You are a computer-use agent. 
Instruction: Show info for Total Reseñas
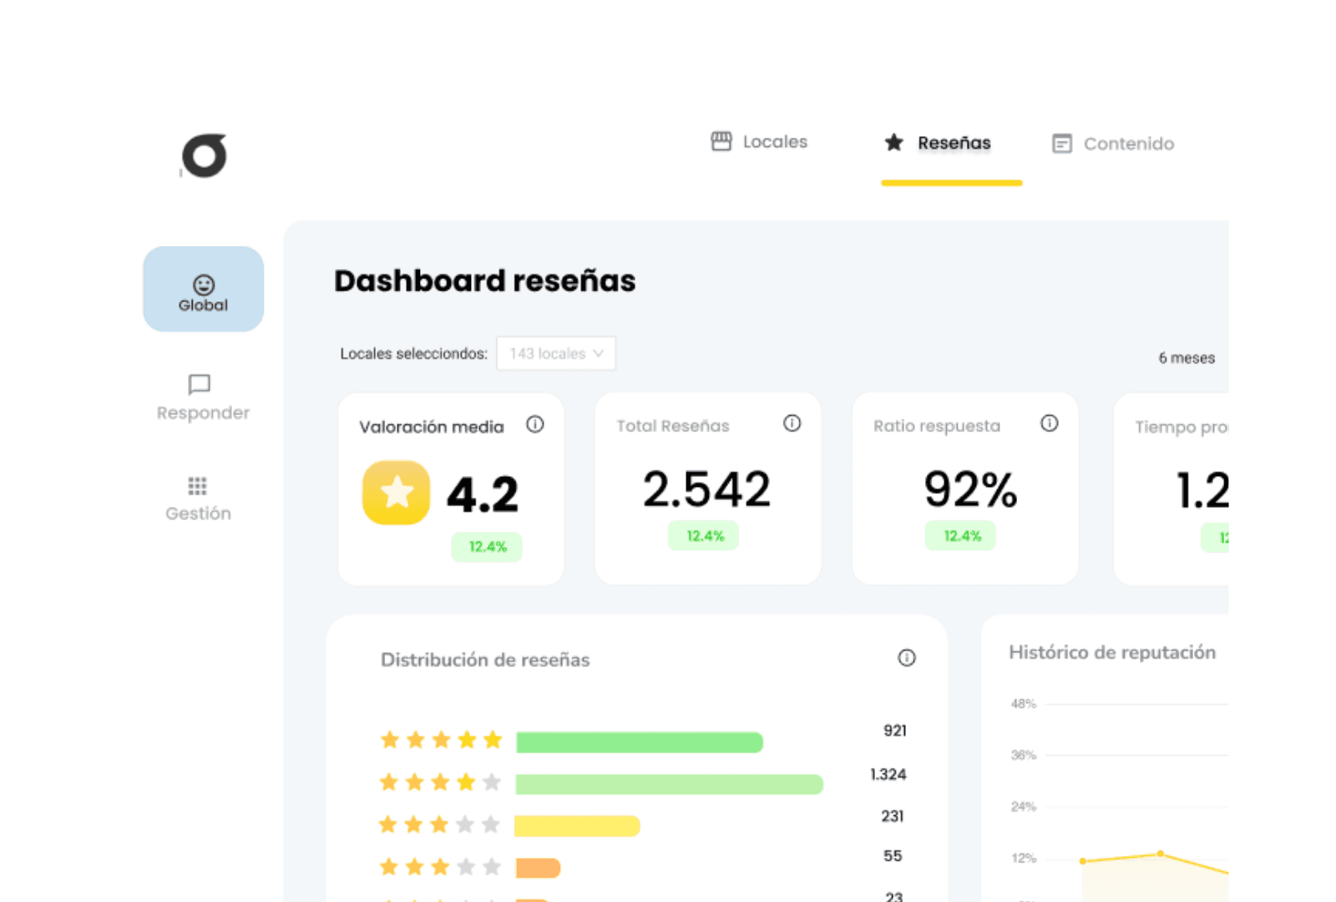coord(792,423)
